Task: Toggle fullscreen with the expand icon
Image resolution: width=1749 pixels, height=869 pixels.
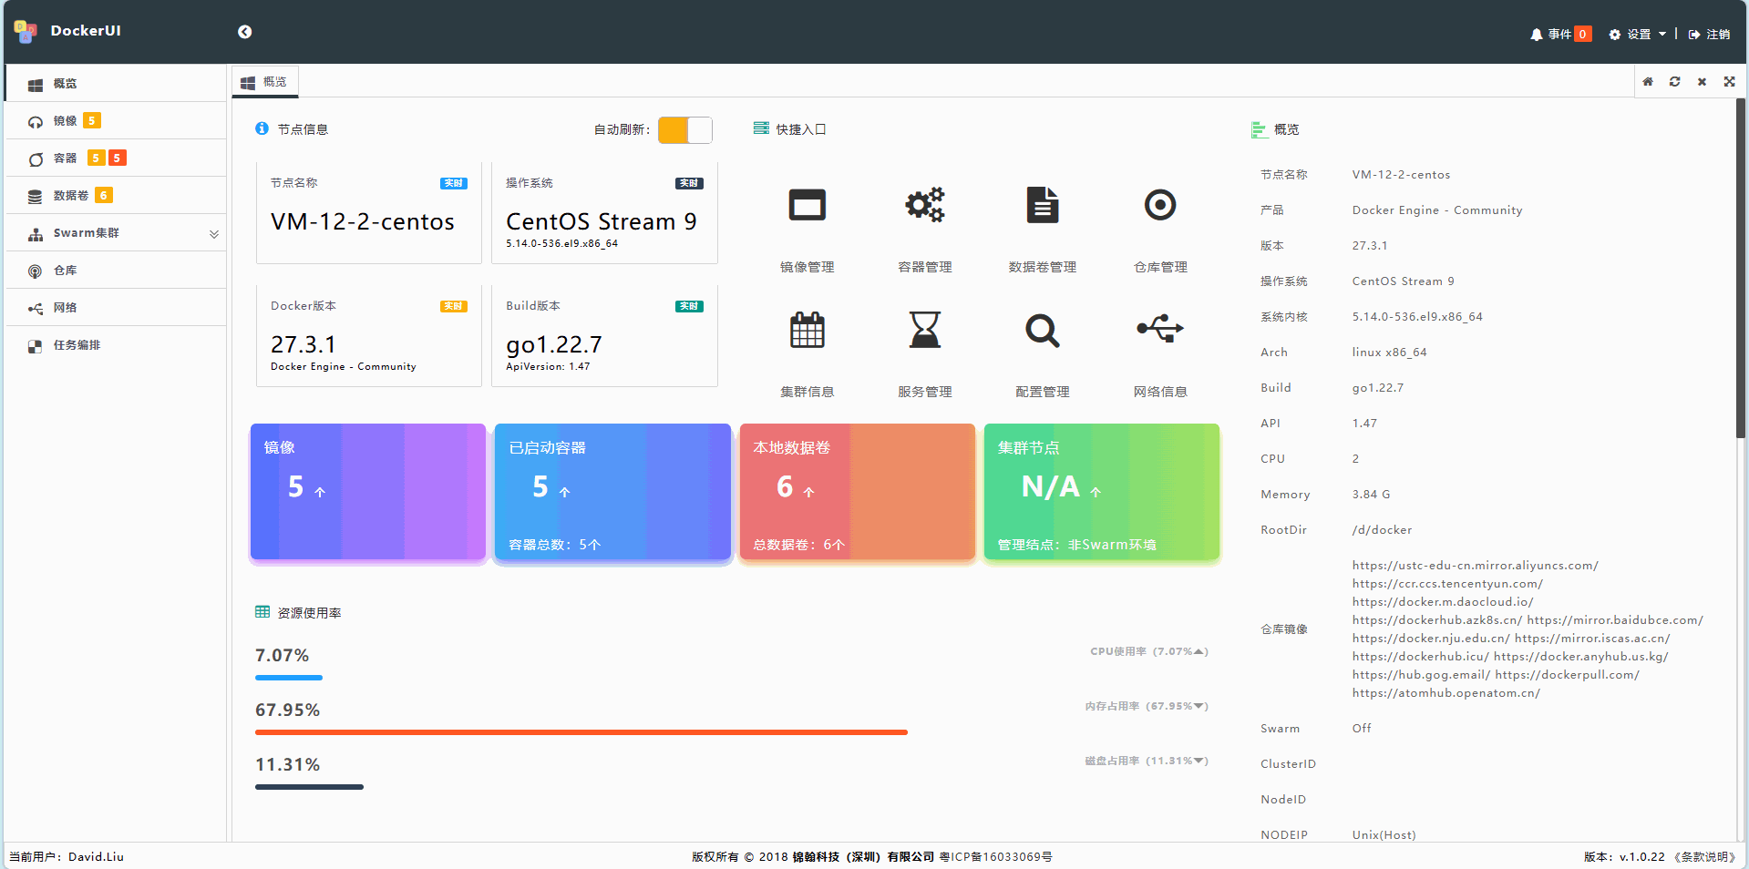Action: (1729, 82)
